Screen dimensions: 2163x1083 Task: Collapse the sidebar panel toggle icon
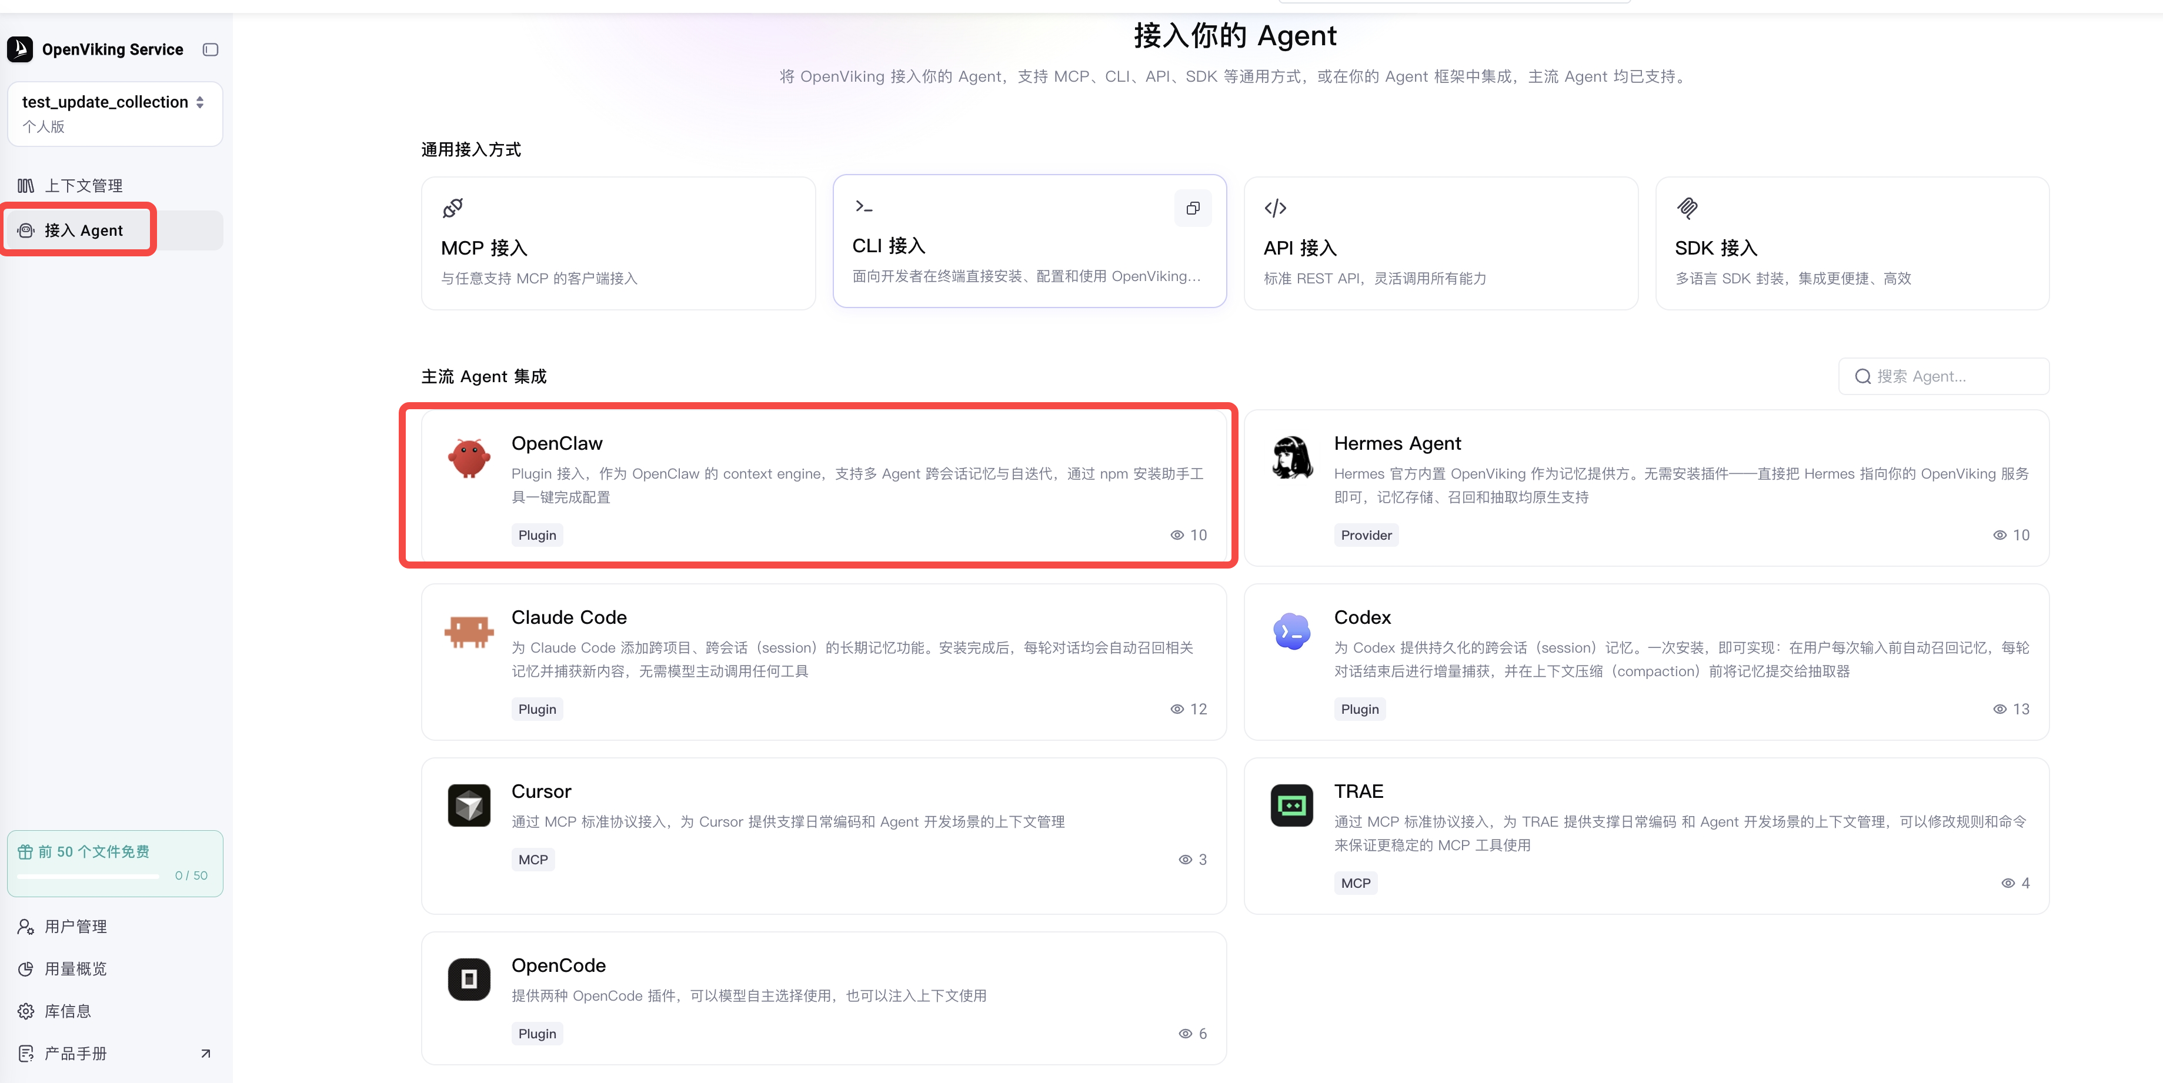[x=211, y=49]
